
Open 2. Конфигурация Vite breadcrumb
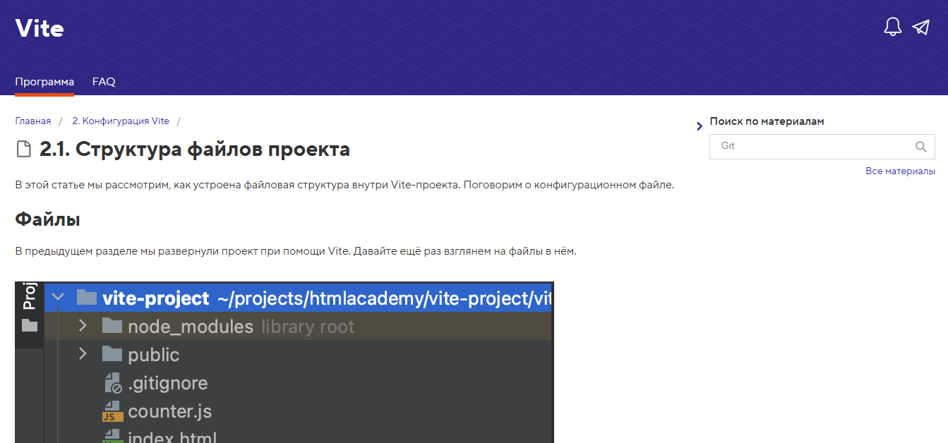121,121
